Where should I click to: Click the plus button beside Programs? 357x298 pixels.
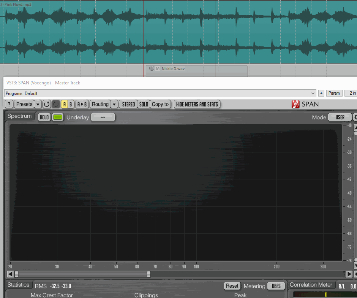tap(321, 93)
